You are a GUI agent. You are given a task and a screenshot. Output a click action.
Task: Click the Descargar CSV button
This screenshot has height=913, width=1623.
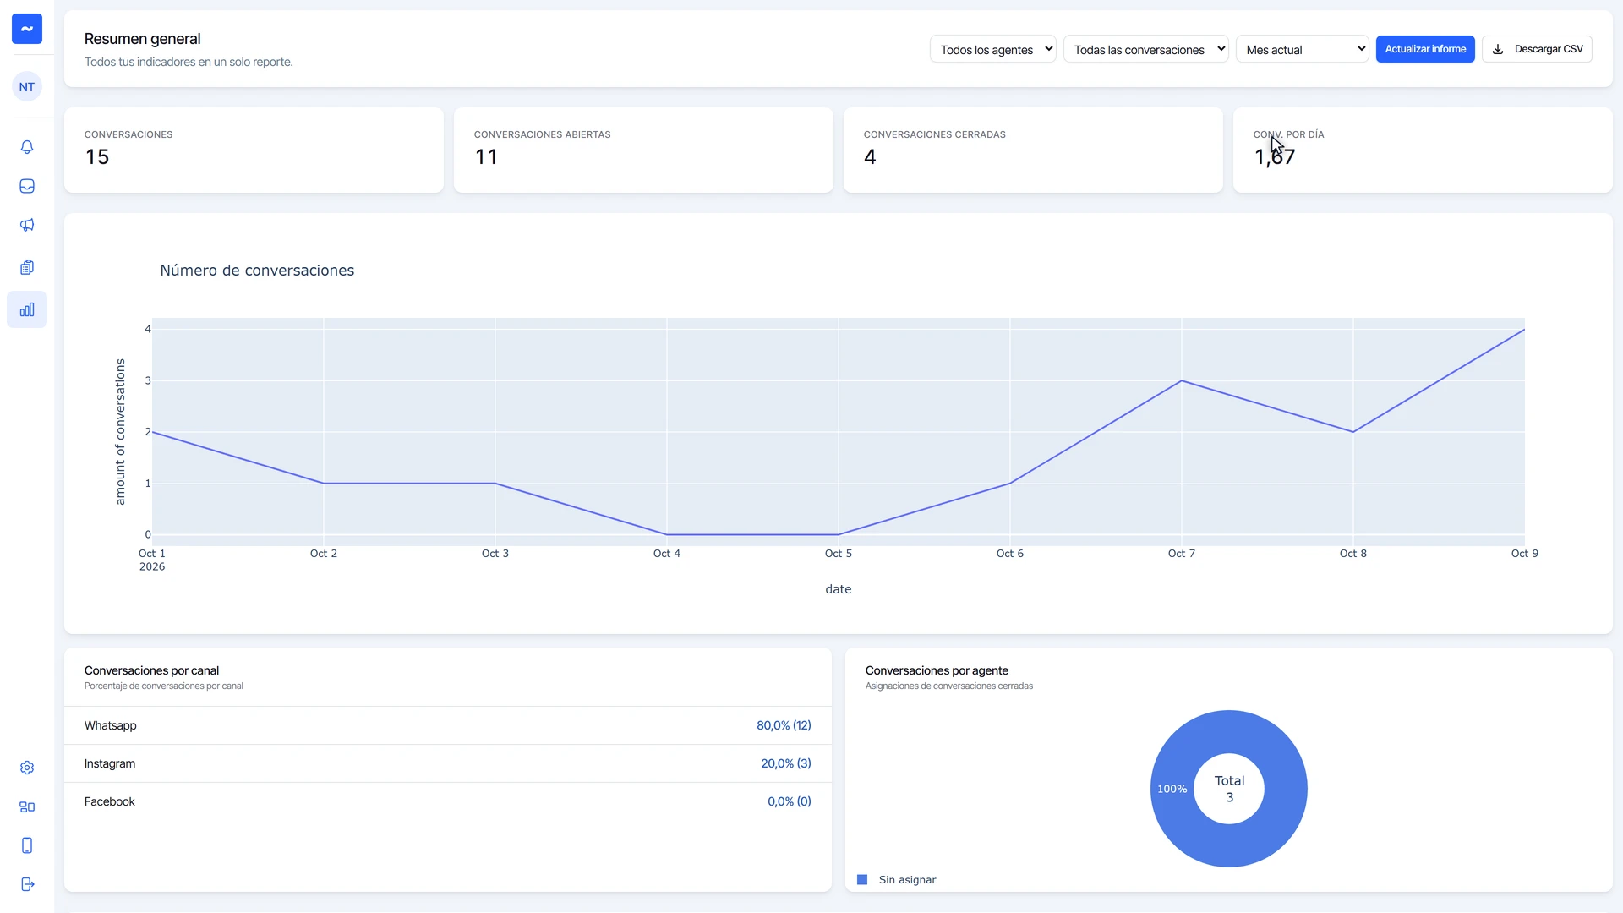pyautogui.click(x=1537, y=49)
